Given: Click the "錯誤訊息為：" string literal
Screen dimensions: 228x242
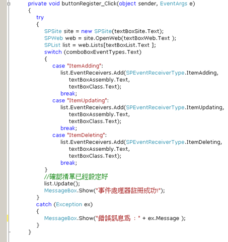Looking at the screenshot, I should tap(118, 218).
